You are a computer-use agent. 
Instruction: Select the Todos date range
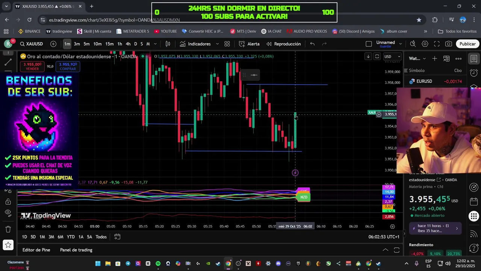pyautogui.click(x=101, y=237)
